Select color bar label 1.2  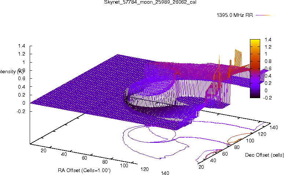pos(268,47)
